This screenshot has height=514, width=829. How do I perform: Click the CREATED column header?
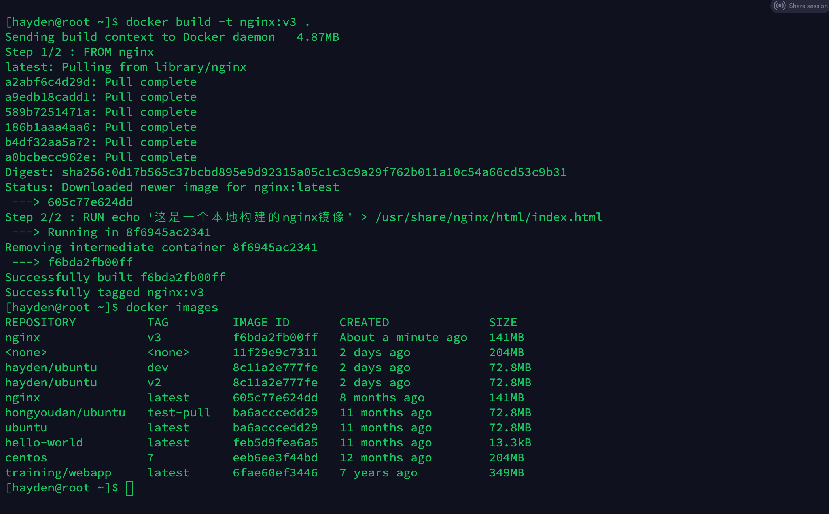coord(364,323)
